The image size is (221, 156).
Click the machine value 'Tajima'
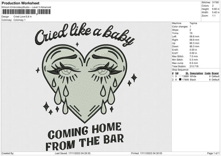coord(193,23)
